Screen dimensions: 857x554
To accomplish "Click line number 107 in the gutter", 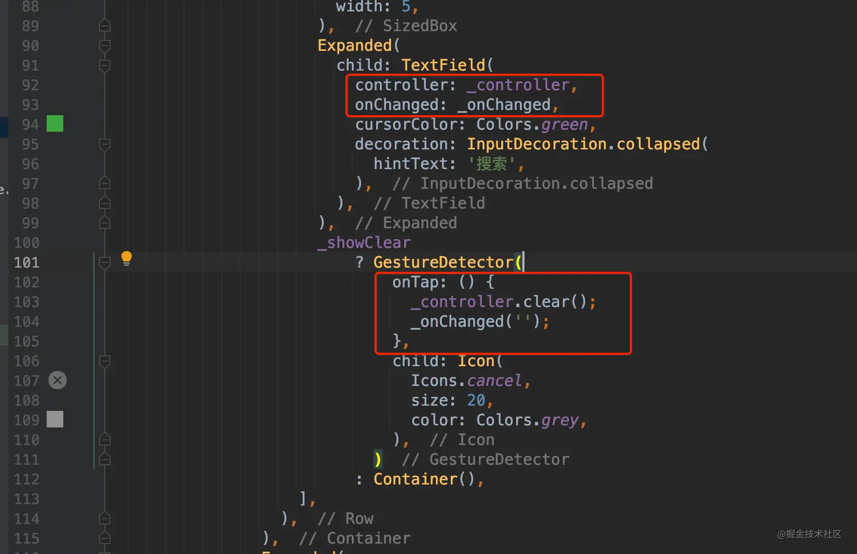I will (x=27, y=381).
